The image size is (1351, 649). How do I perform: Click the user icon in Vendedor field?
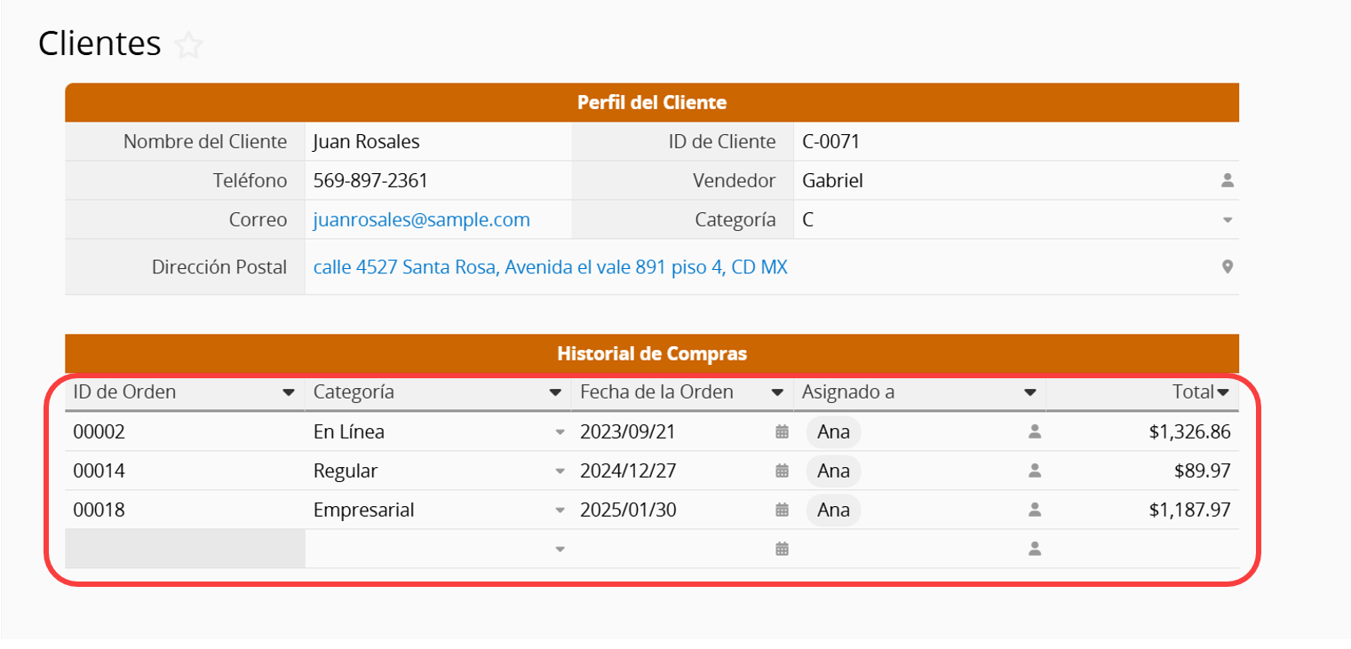click(x=1228, y=181)
